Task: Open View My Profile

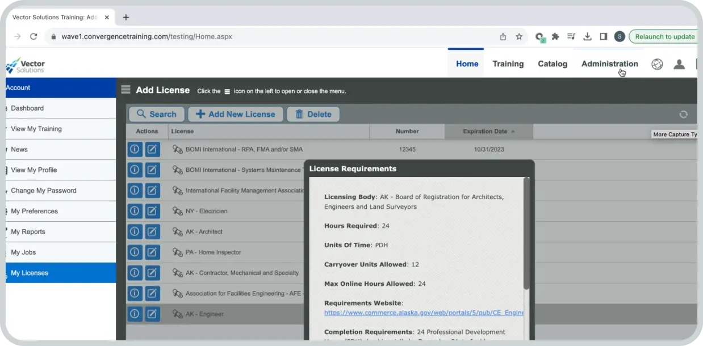Action: [61, 170]
